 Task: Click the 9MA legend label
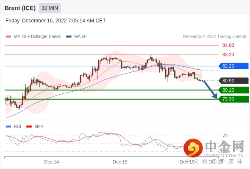(x=39, y=127)
